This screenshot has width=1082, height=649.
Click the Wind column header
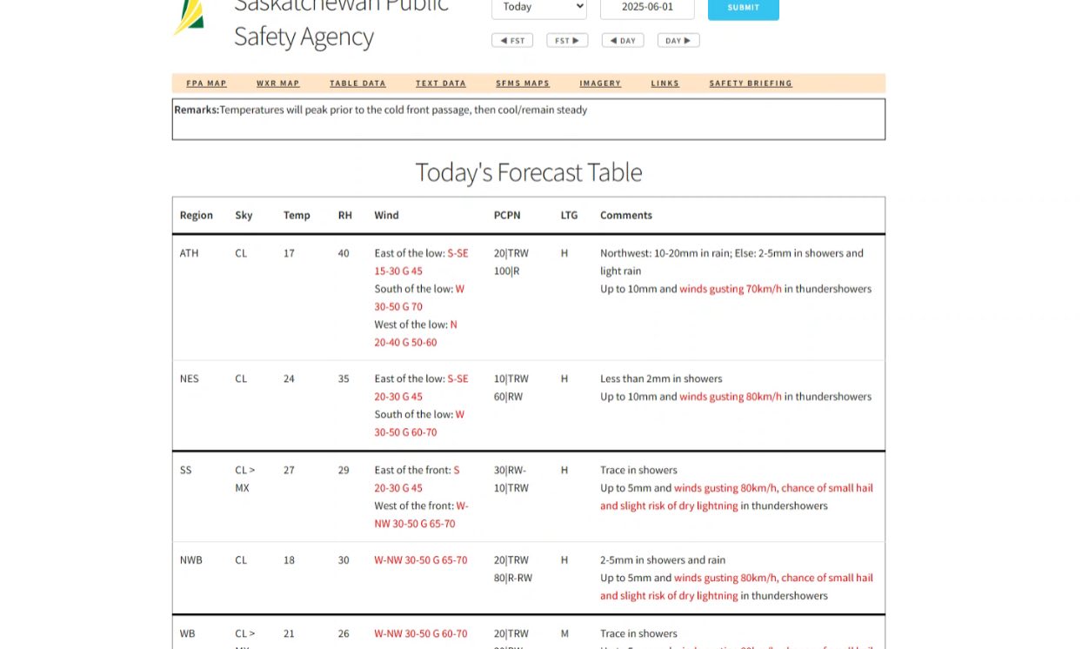point(387,216)
